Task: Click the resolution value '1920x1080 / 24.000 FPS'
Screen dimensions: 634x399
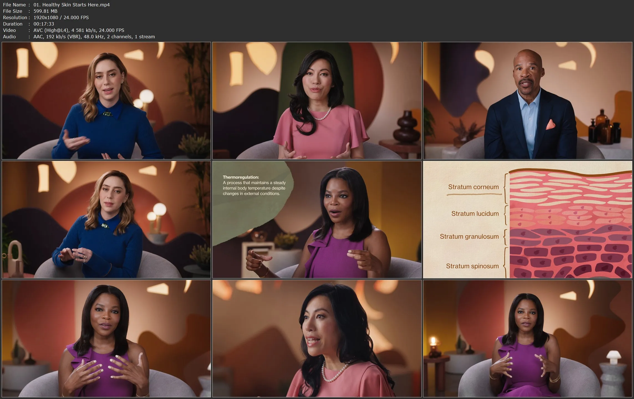Action: pos(61,17)
